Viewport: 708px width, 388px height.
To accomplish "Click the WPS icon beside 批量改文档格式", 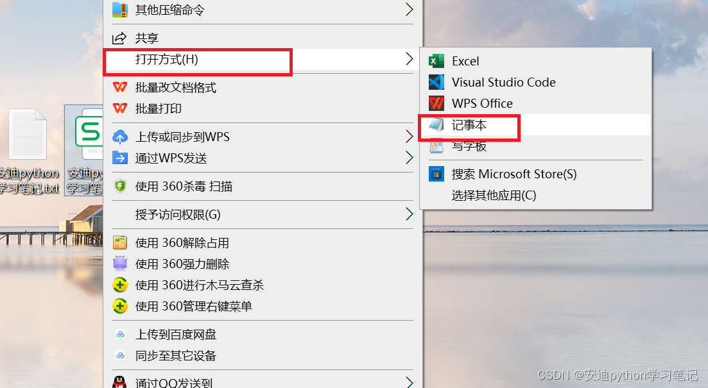I will pyautogui.click(x=119, y=87).
